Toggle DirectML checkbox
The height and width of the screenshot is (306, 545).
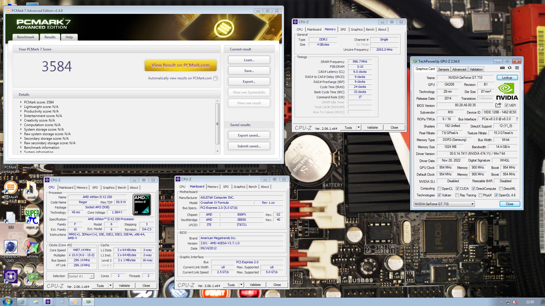(501, 189)
